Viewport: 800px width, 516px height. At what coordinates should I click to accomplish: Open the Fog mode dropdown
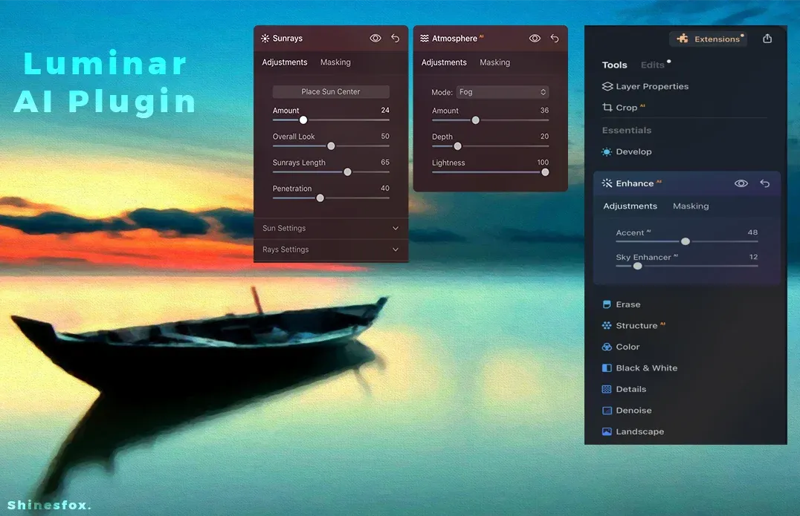coord(503,91)
